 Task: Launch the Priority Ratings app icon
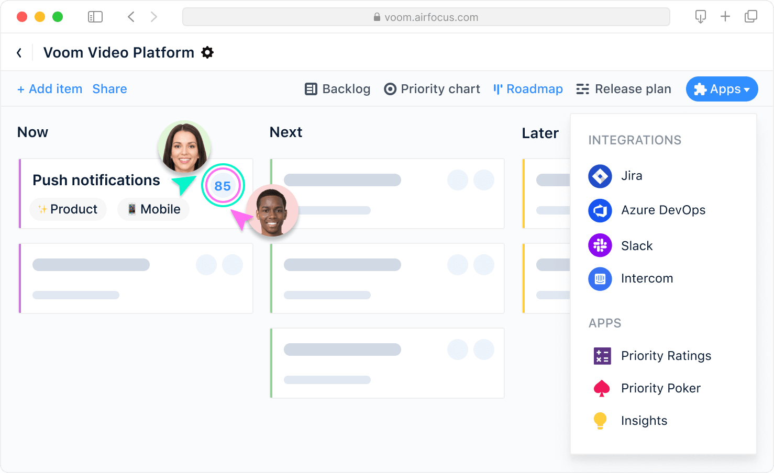602,356
